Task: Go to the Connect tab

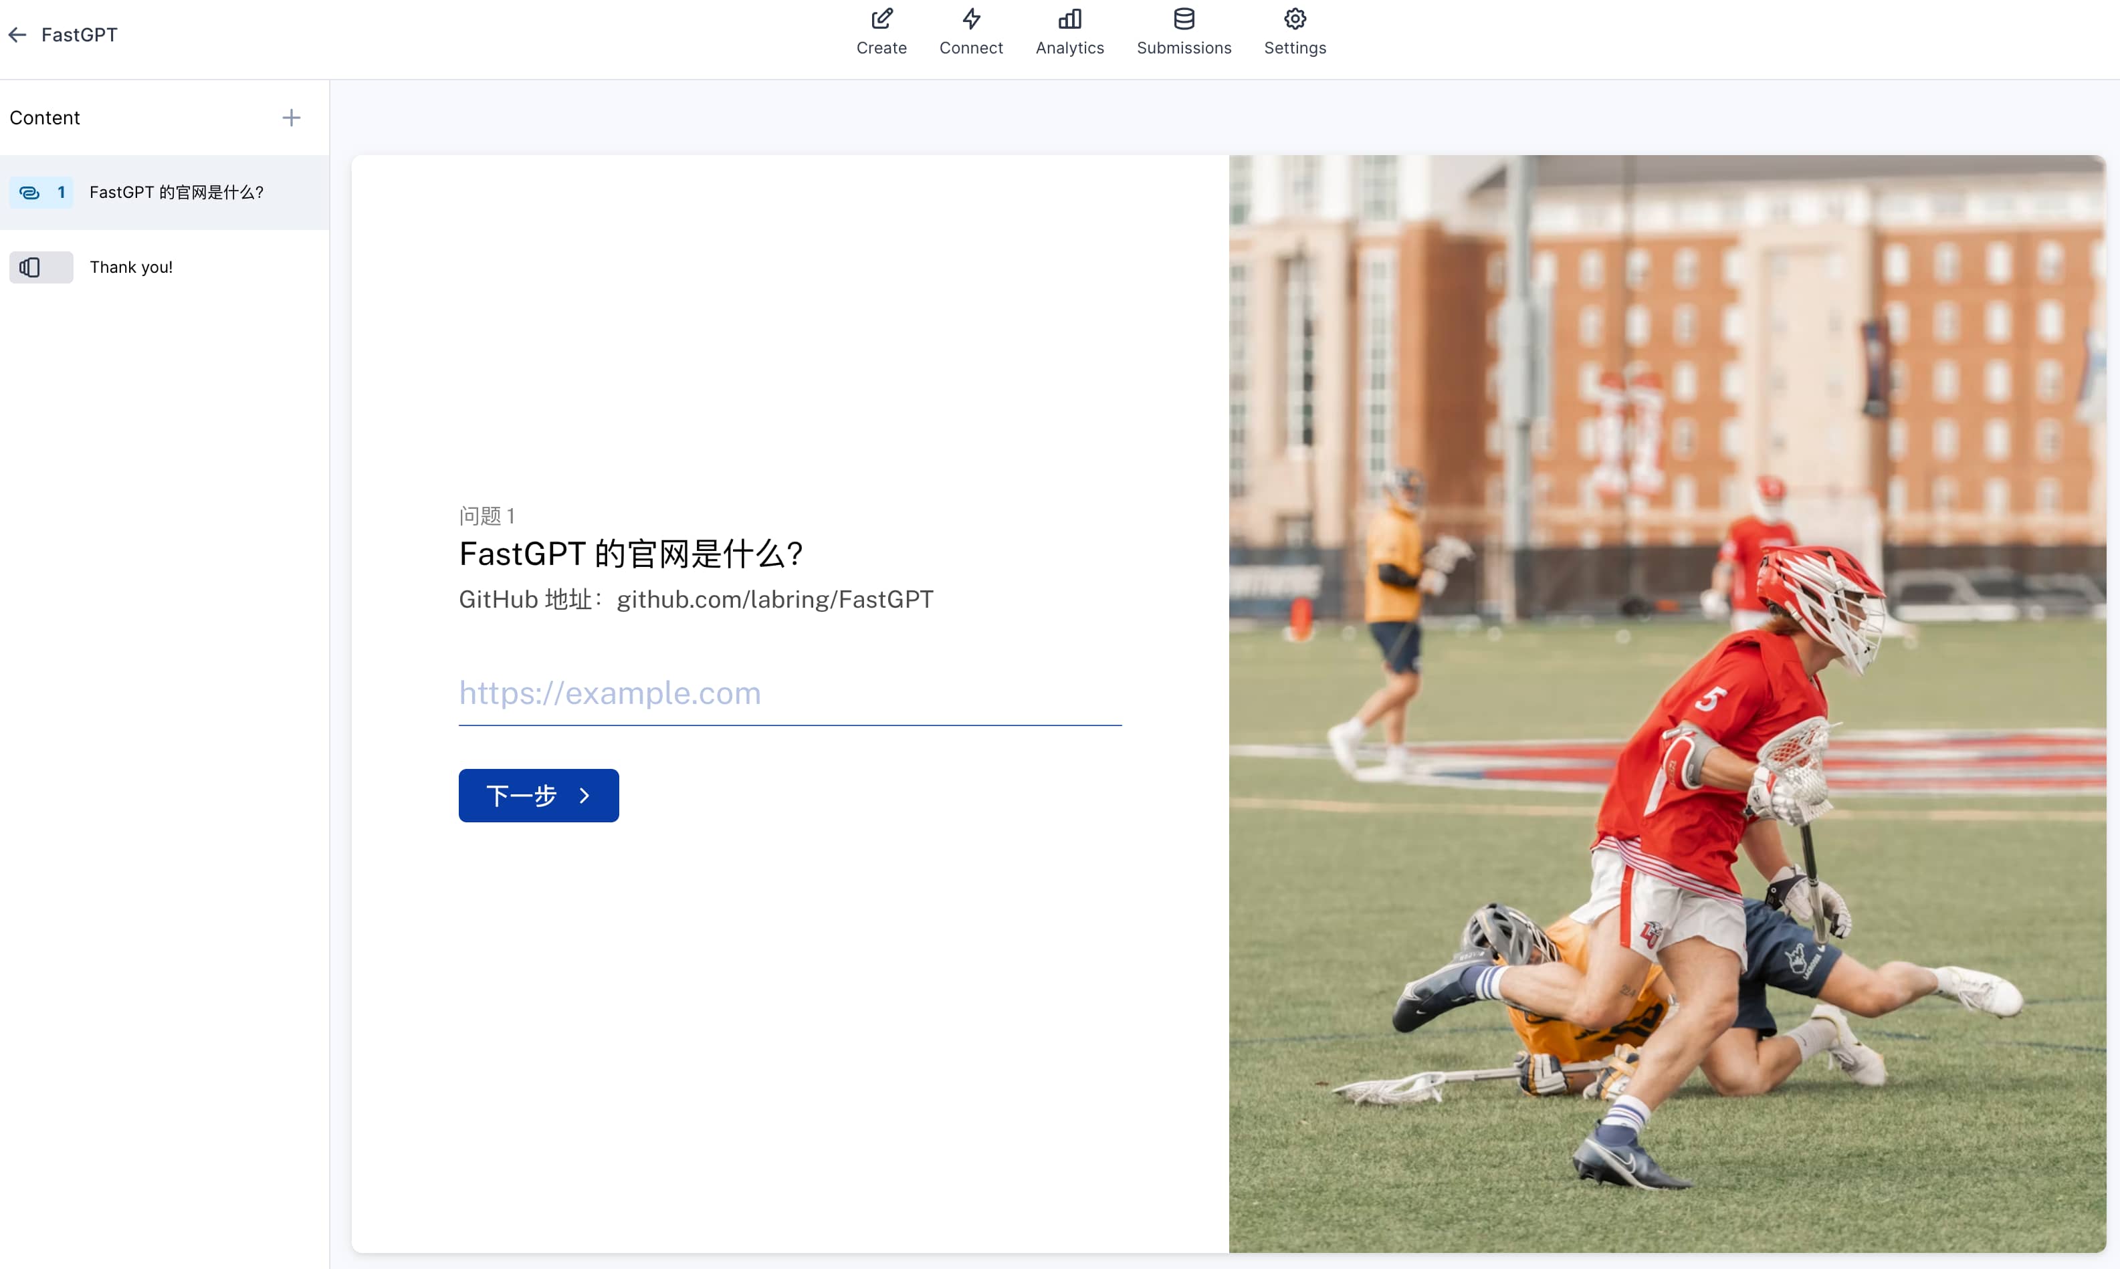Action: tap(970, 48)
